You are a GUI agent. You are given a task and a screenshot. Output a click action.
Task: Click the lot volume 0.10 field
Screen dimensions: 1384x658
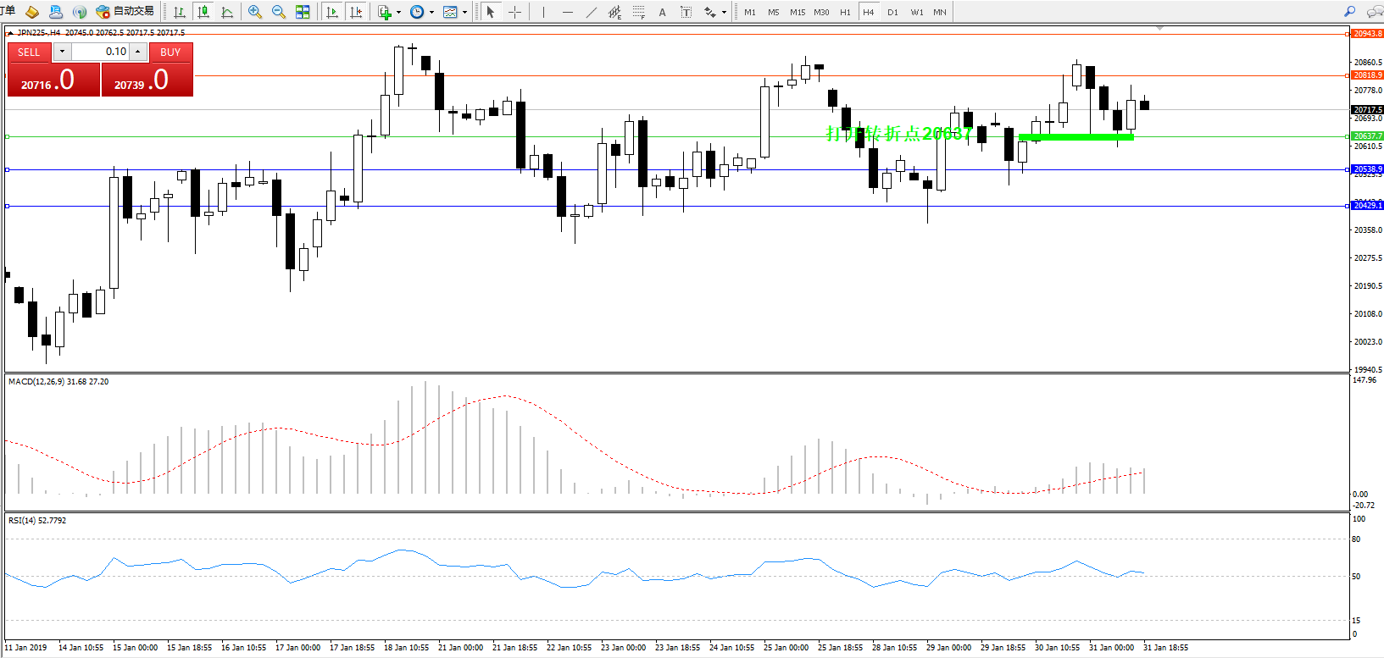(x=100, y=52)
